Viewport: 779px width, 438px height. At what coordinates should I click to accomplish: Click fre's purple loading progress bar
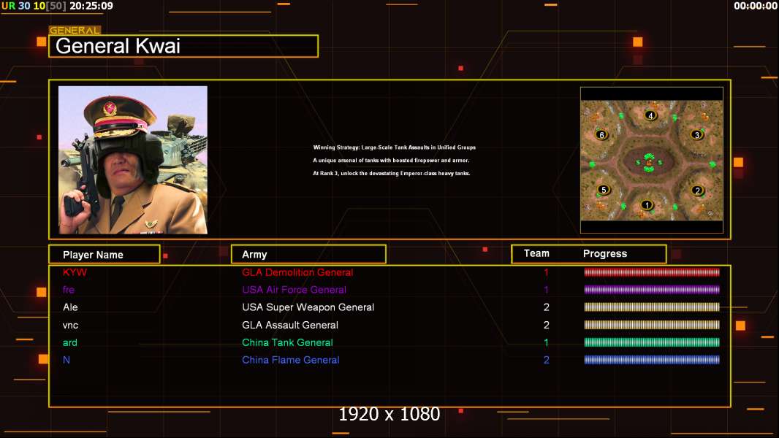coord(652,289)
